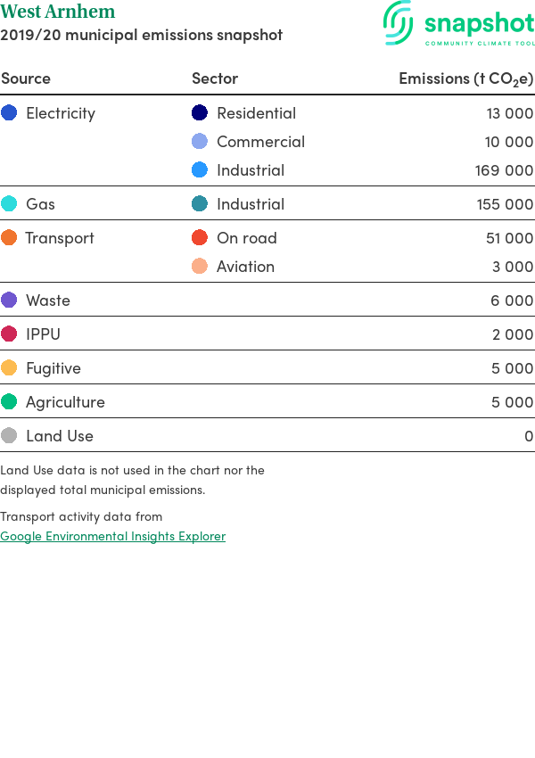Click the Snapshot Community Climate Tool logo
This screenshot has height=758, width=535.
[x=459, y=23]
